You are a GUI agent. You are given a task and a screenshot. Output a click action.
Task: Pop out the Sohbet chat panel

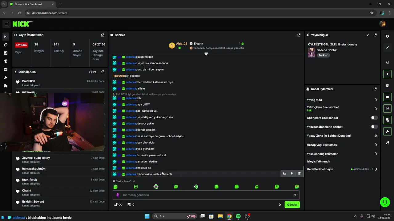pos(299,35)
